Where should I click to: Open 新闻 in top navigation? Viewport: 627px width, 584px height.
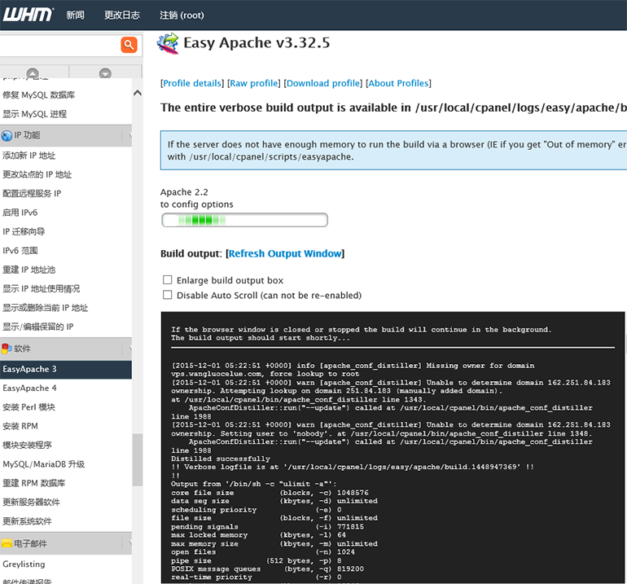(75, 15)
